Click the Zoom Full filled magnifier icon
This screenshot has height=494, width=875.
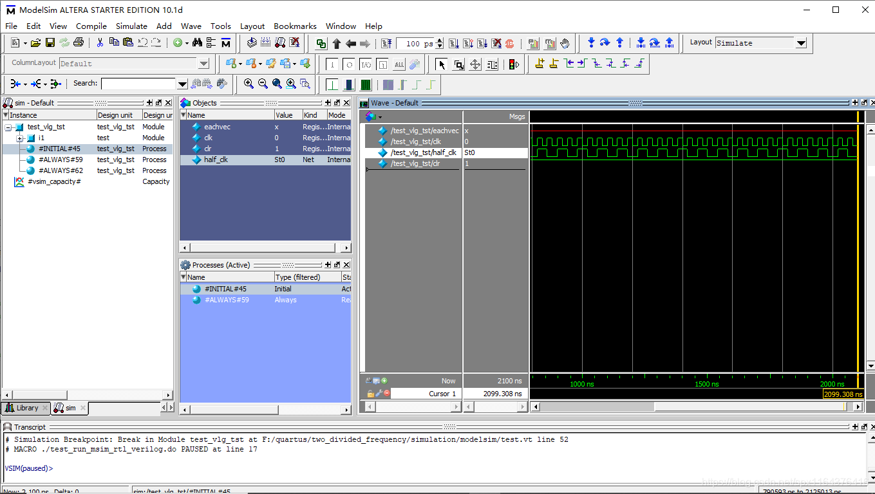[277, 84]
